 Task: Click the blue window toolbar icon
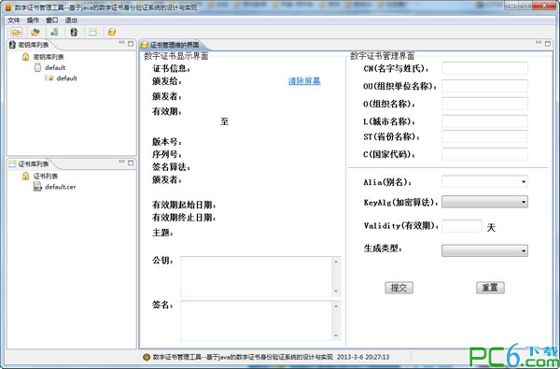[x=92, y=32]
